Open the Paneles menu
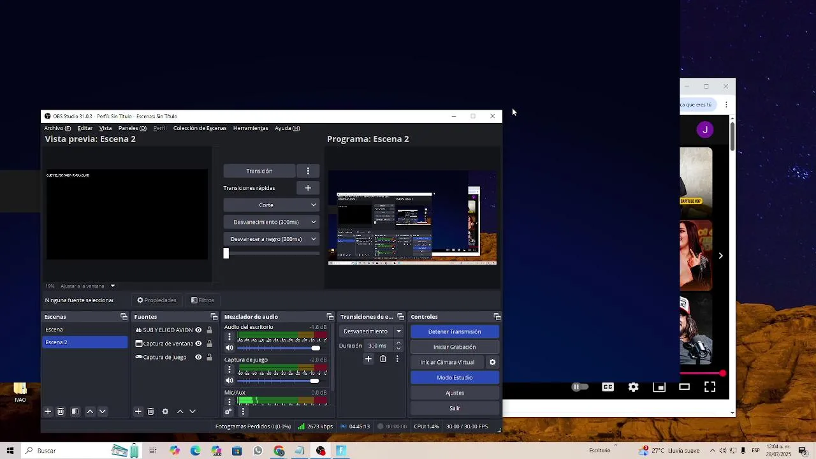Image resolution: width=816 pixels, height=459 pixels. pos(132,128)
